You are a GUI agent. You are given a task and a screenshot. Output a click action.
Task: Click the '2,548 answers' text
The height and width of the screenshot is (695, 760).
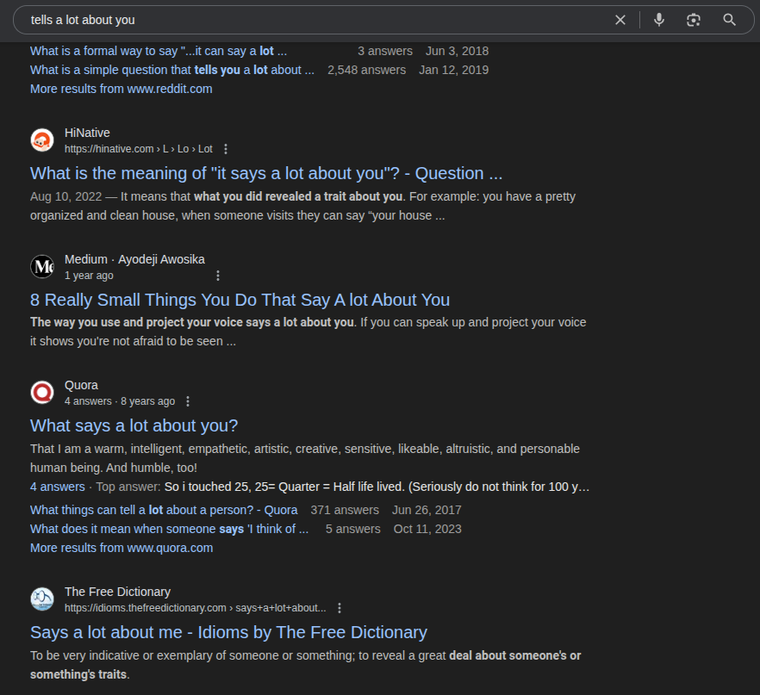[x=366, y=70]
